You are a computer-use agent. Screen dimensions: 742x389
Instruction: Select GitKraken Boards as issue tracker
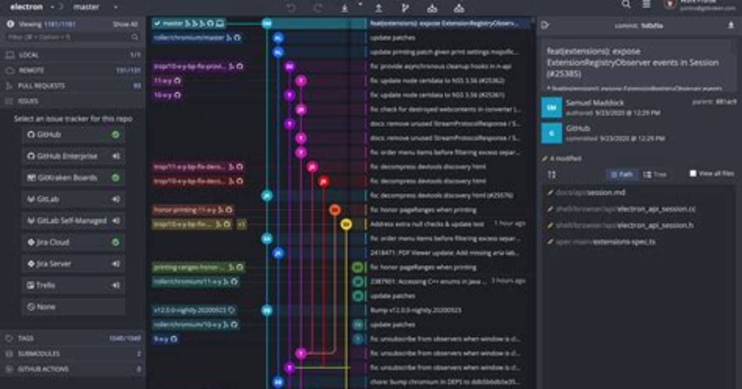pos(73,178)
